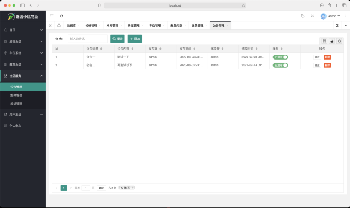Toggle the publish switch for row 1
Image resolution: width=350 pixels, height=208 pixels.
(x=280, y=57)
